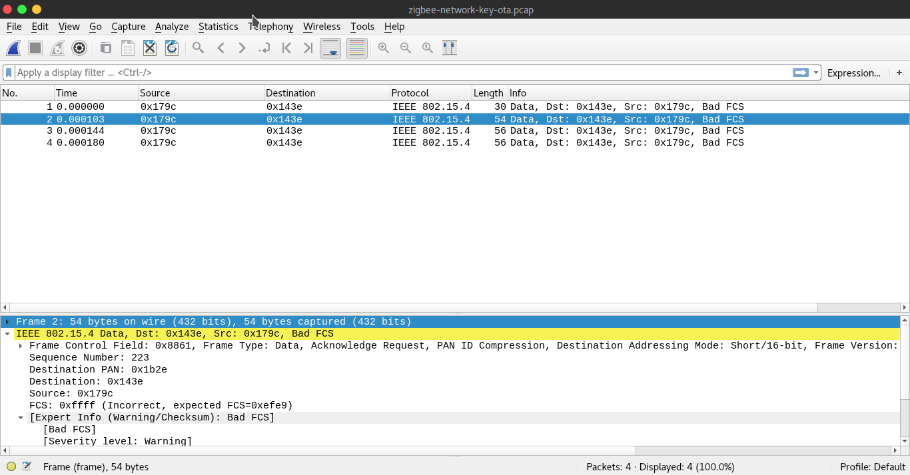Image resolution: width=910 pixels, height=475 pixels.
Task: Click packet details horizontal scrollbar thumb
Action: click(322, 450)
